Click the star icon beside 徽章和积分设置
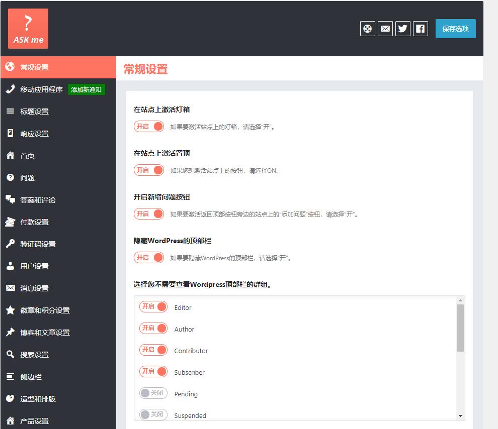The image size is (498, 429). click(x=10, y=310)
